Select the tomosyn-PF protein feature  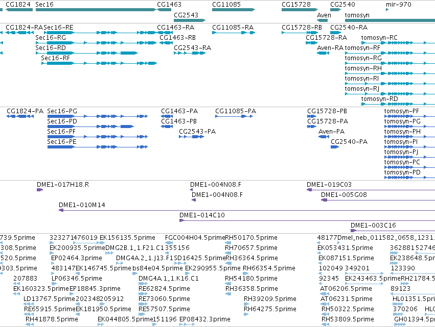click(409, 116)
